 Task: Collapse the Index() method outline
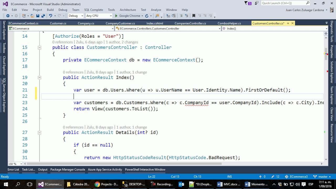[x=39, y=77]
